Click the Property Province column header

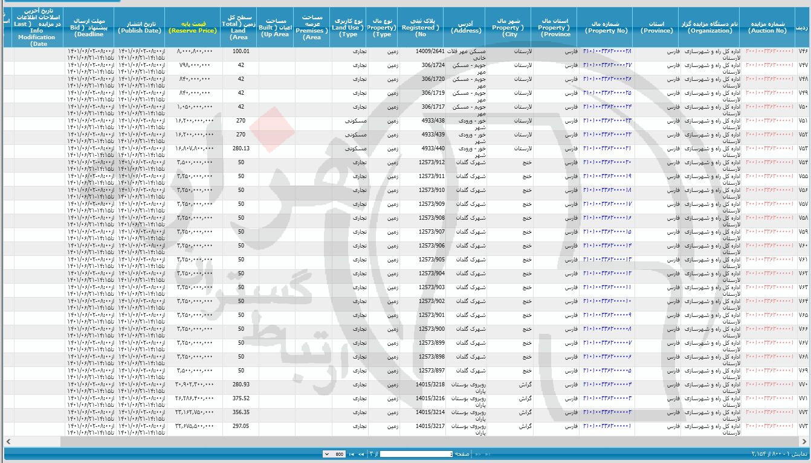coord(555,27)
